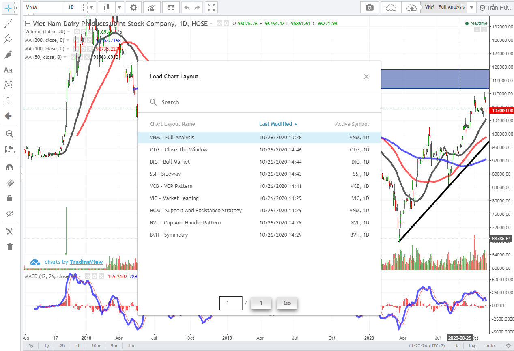Open the Indicators panel icon
This screenshot has width=514, height=351.
[x=152, y=7]
